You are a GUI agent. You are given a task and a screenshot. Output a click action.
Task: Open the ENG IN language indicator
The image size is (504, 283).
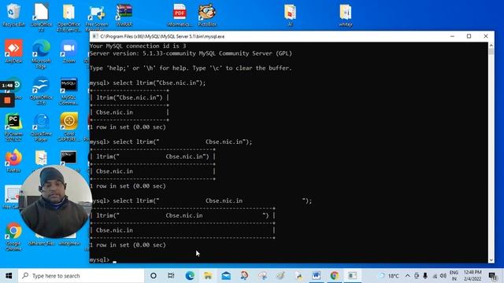coord(454,276)
